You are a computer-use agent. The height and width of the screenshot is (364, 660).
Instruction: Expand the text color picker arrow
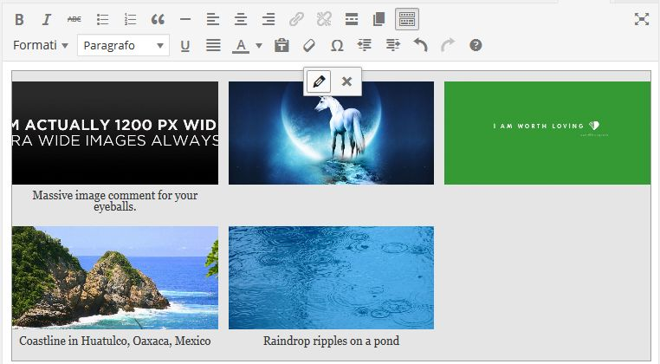[x=259, y=45]
